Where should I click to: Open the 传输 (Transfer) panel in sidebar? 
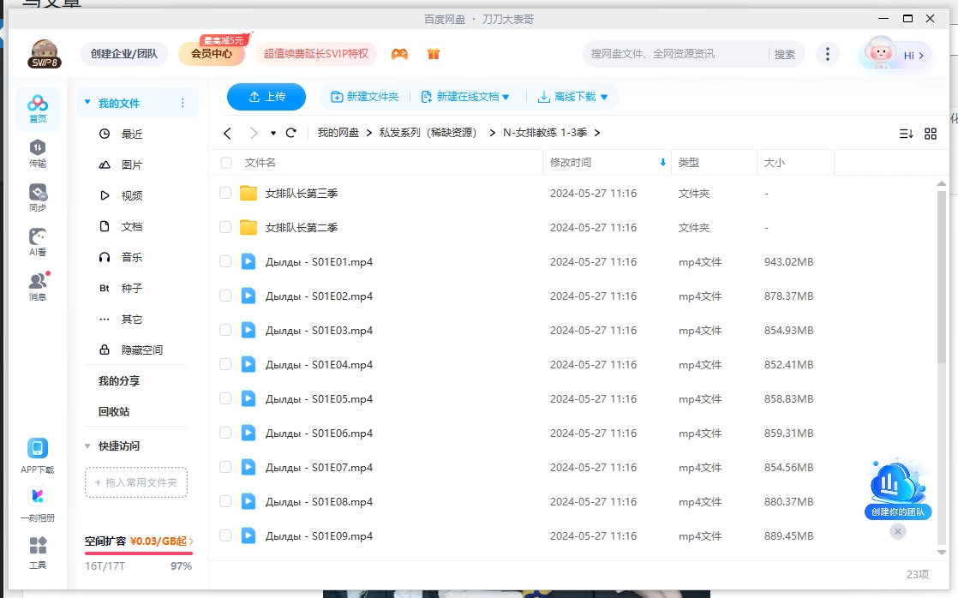[38, 153]
